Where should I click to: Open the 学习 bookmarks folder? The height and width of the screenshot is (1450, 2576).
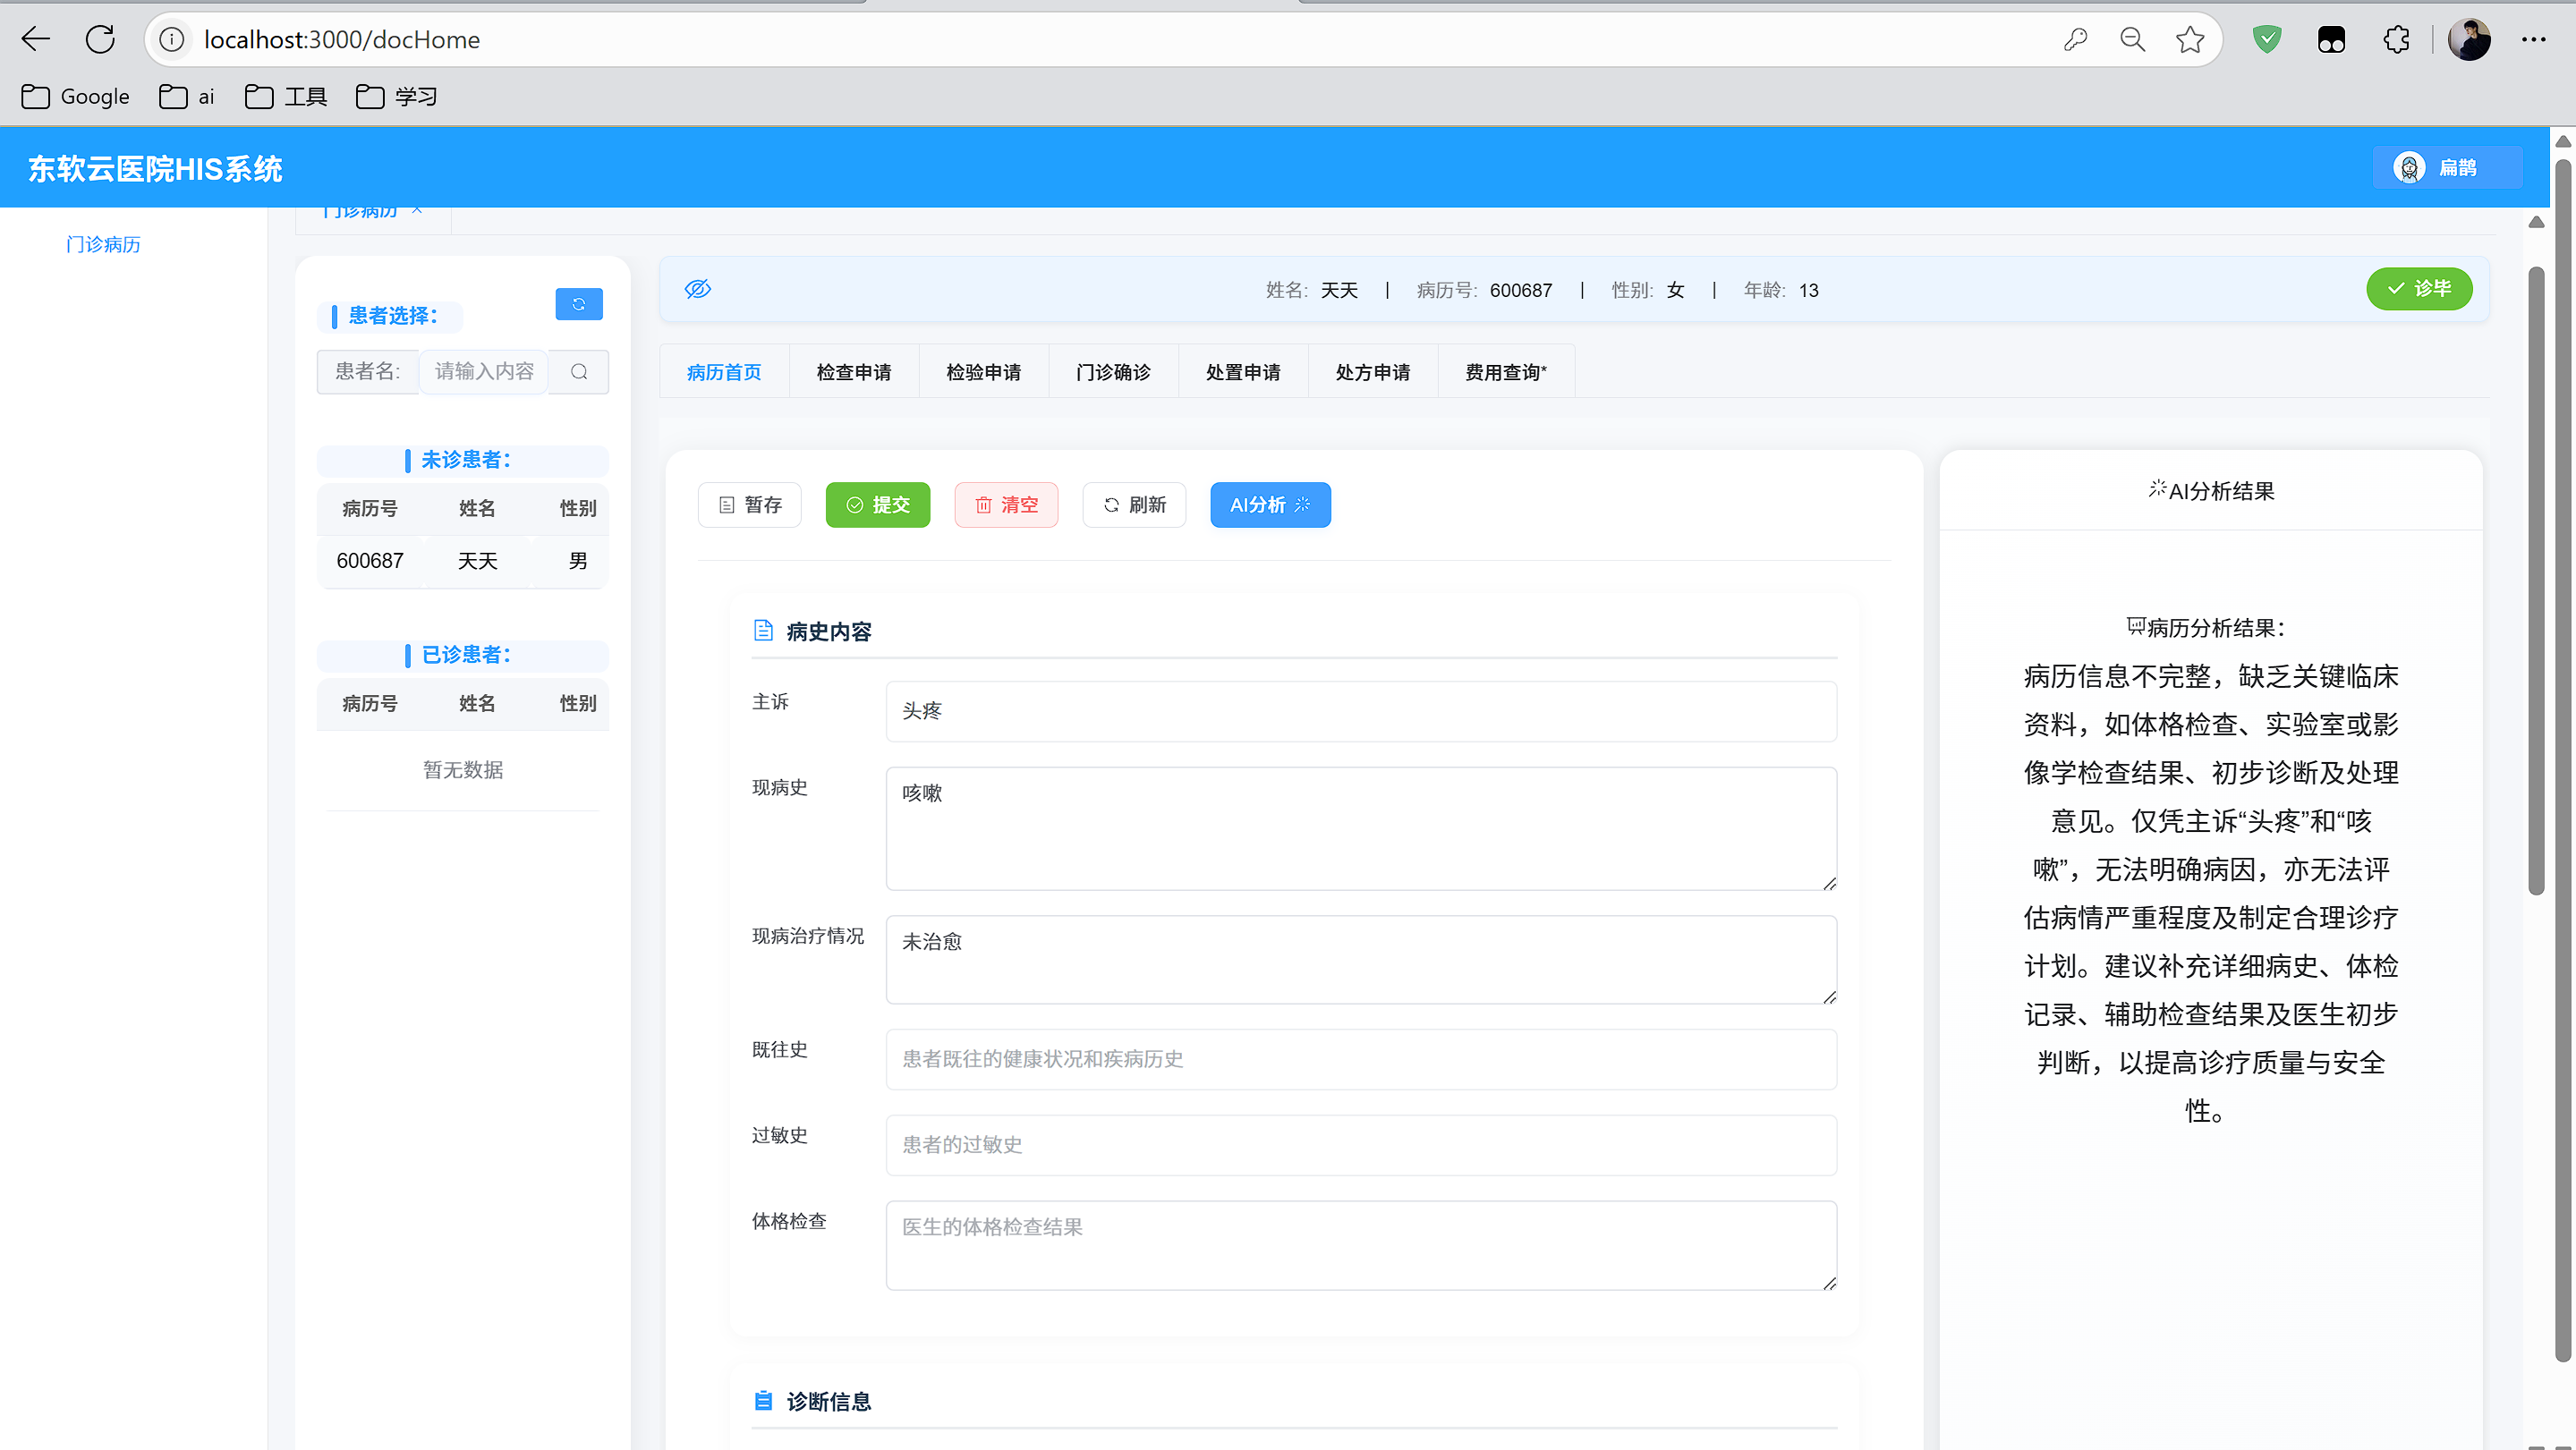tap(397, 97)
